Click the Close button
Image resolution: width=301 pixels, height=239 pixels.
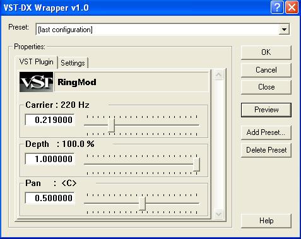coord(266,87)
